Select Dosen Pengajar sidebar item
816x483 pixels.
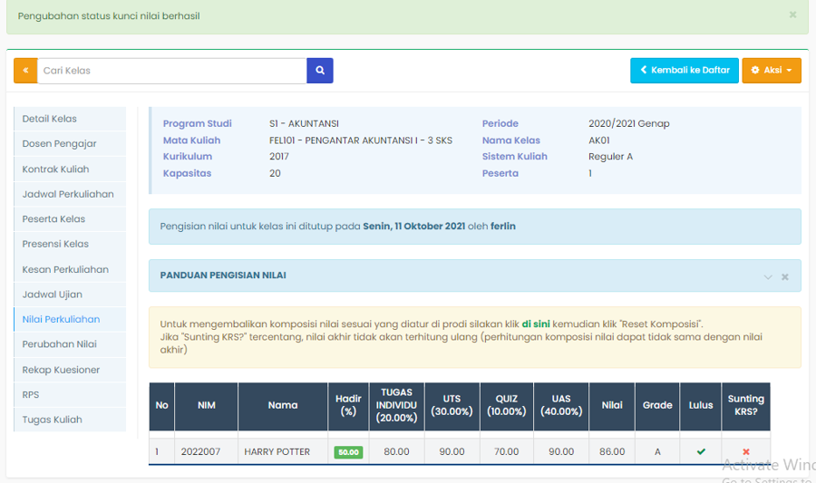pos(60,144)
